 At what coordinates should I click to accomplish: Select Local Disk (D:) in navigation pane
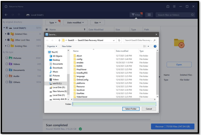57,87
